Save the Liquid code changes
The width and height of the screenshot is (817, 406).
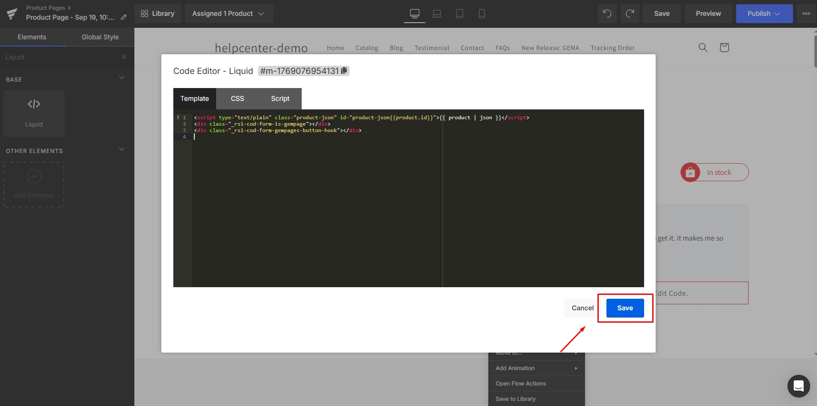(x=624, y=308)
